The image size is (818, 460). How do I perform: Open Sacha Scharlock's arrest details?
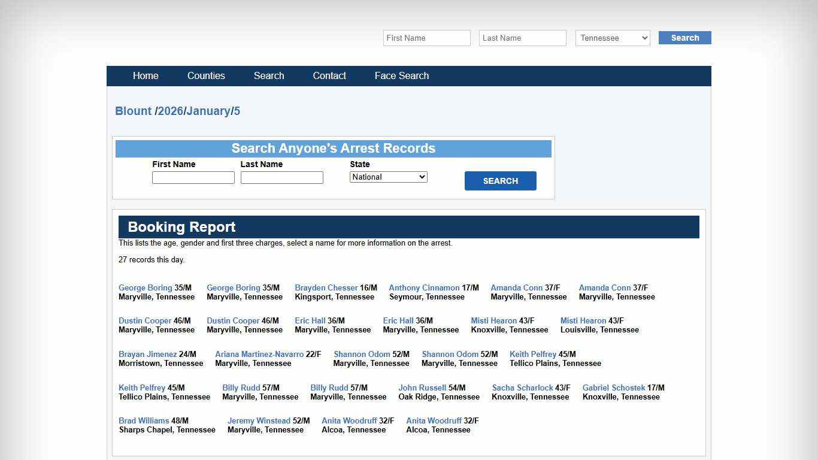click(522, 388)
